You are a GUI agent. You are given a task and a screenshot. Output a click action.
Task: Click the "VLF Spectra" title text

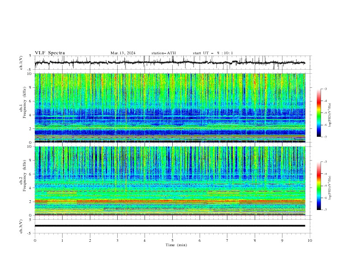coord(50,53)
